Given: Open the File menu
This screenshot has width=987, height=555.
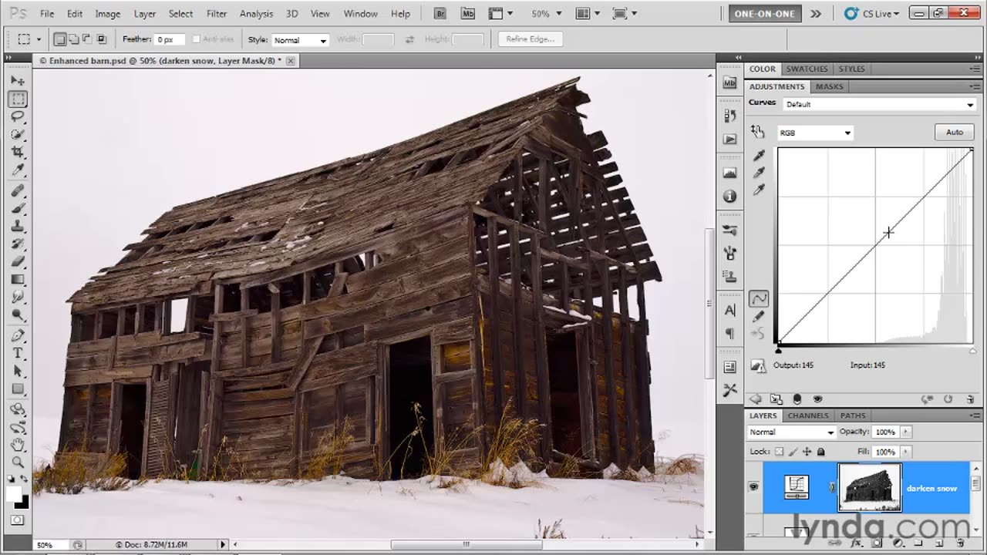Looking at the screenshot, I should [47, 13].
